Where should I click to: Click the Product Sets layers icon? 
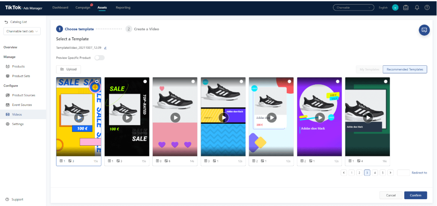click(x=8, y=76)
